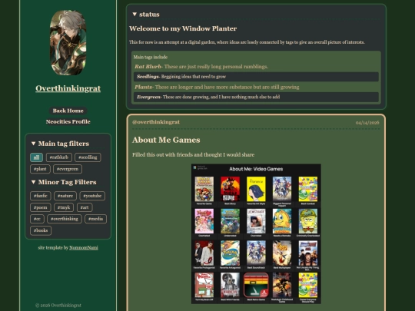This screenshot has height=311, width=415.
Task: Filter posts by #ratblurb tag
Action: (59, 157)
